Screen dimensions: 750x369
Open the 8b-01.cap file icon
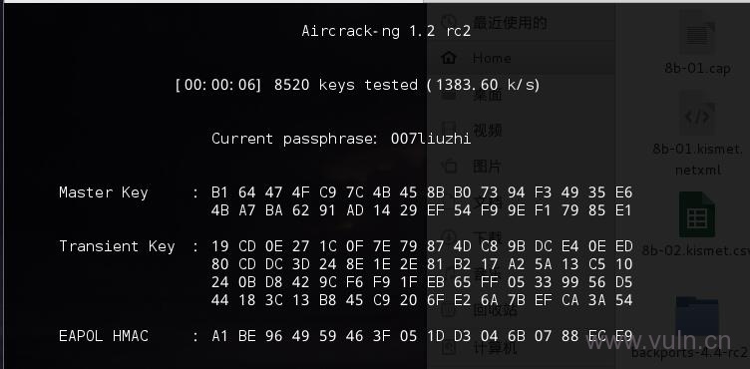[x=697, y=35]
